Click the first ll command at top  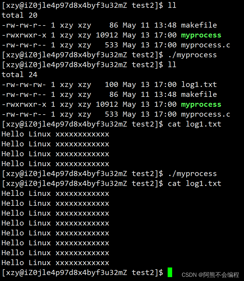pos(172,5)
